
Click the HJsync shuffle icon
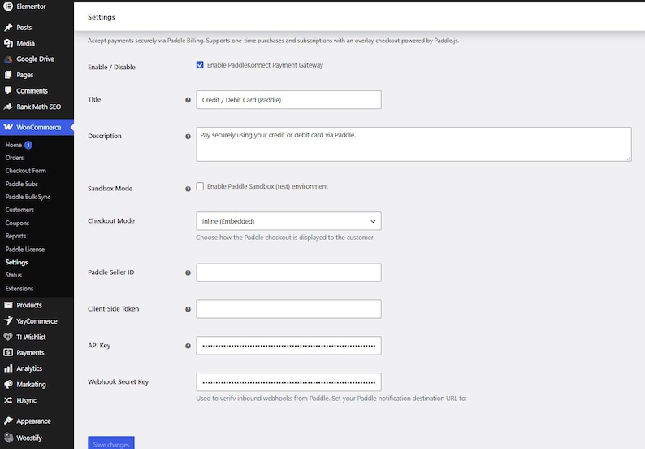tap(8, 400)
